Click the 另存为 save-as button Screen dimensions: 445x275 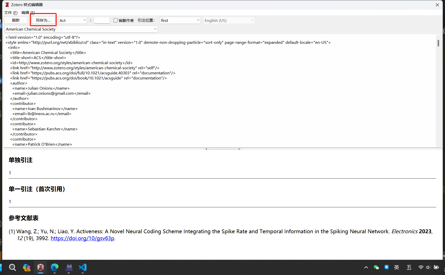(x=43, y=20)
